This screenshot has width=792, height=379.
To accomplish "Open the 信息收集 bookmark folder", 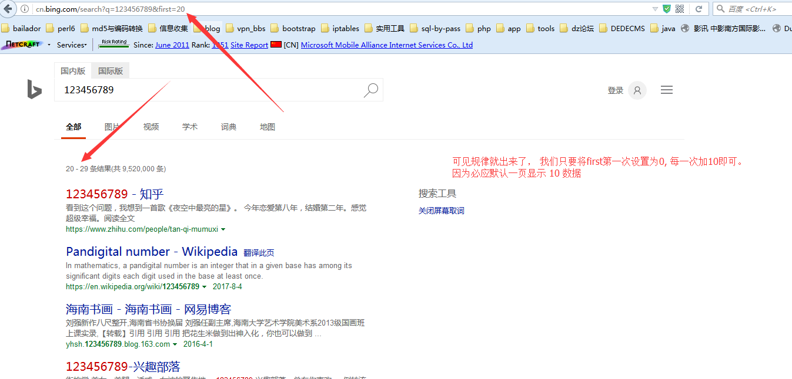I will tap(168, 28).
